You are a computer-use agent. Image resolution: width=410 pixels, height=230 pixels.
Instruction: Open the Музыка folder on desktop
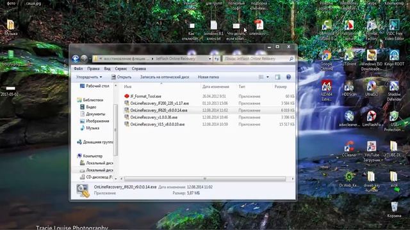click(x=11, y=27)
